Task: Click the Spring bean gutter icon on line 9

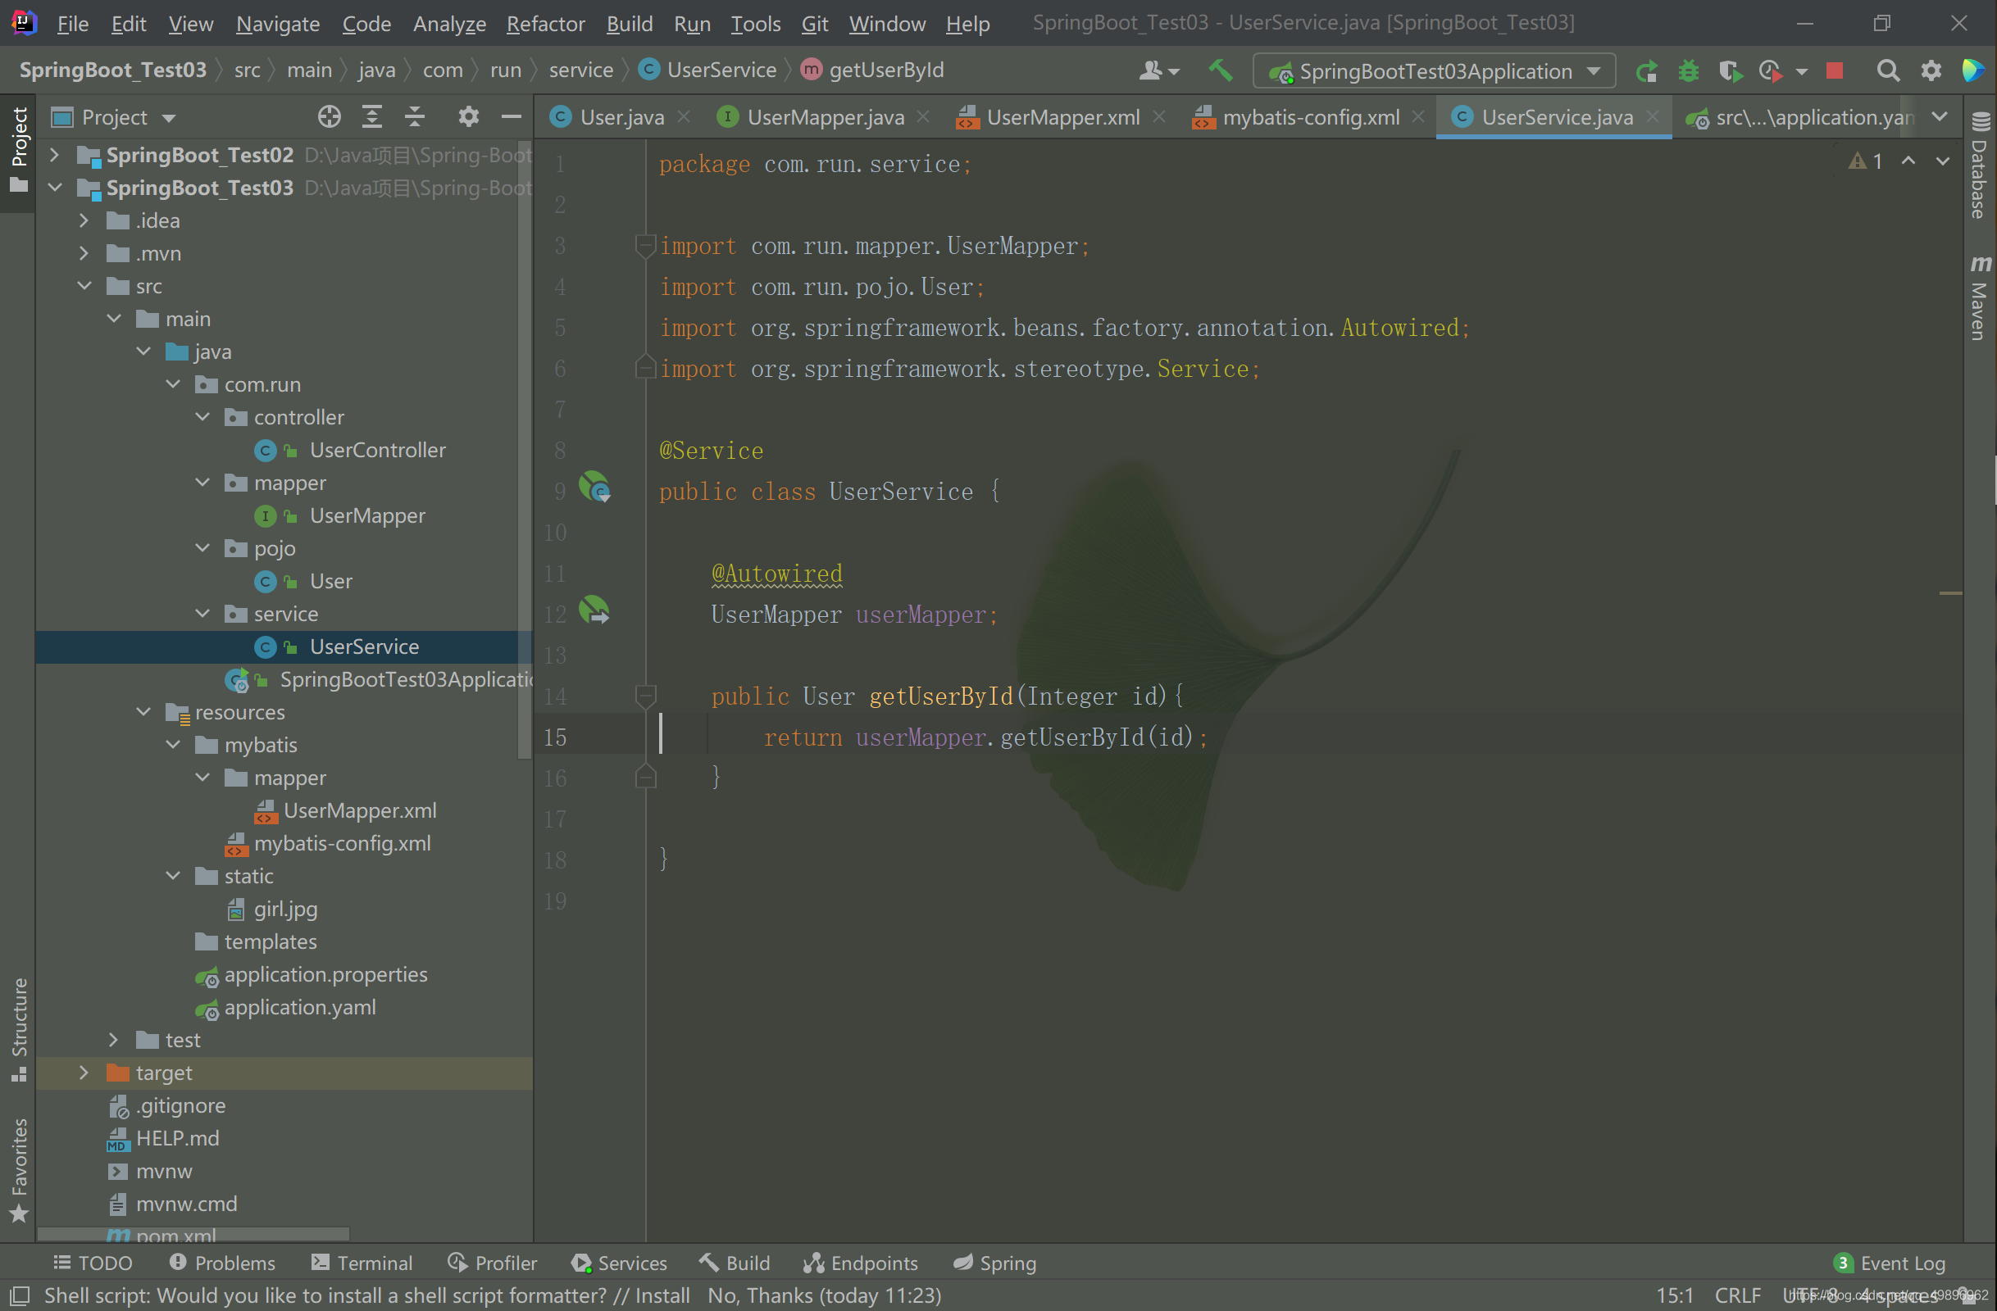Action: pos(595,487)
